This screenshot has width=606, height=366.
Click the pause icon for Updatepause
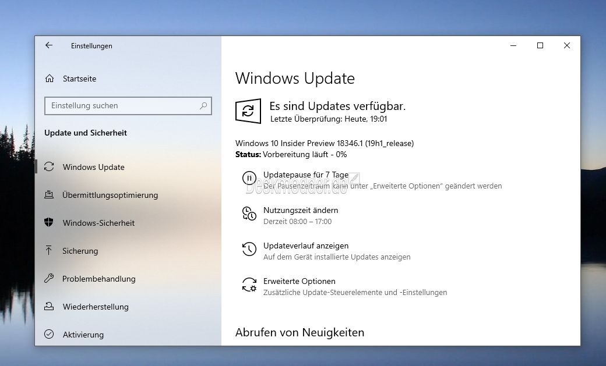pos(249,178)
